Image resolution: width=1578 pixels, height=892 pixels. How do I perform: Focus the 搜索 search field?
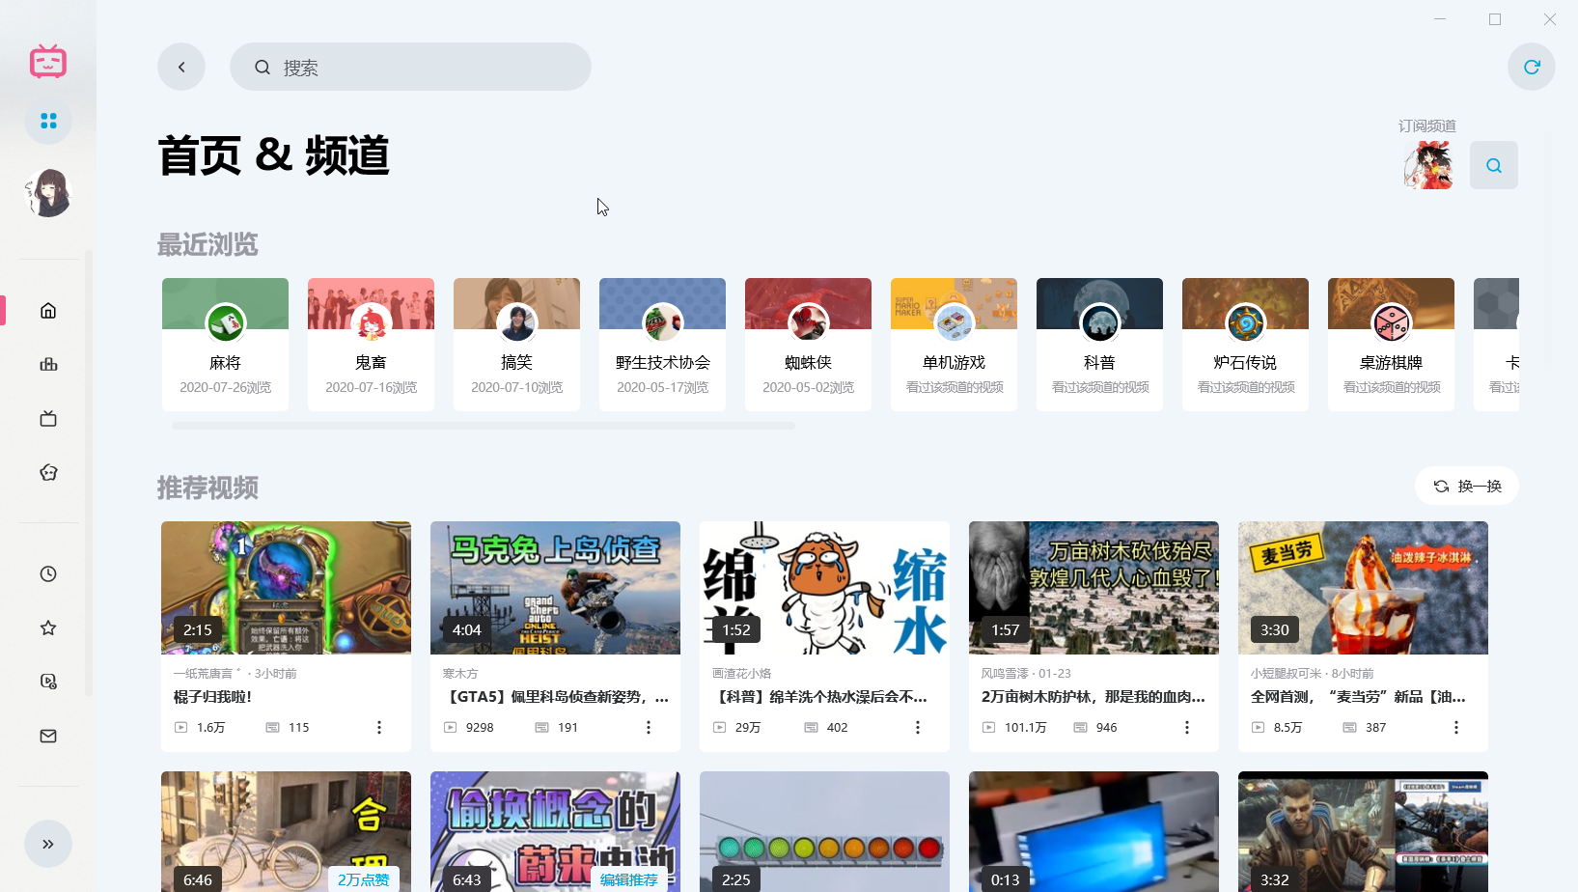(410, 67)
